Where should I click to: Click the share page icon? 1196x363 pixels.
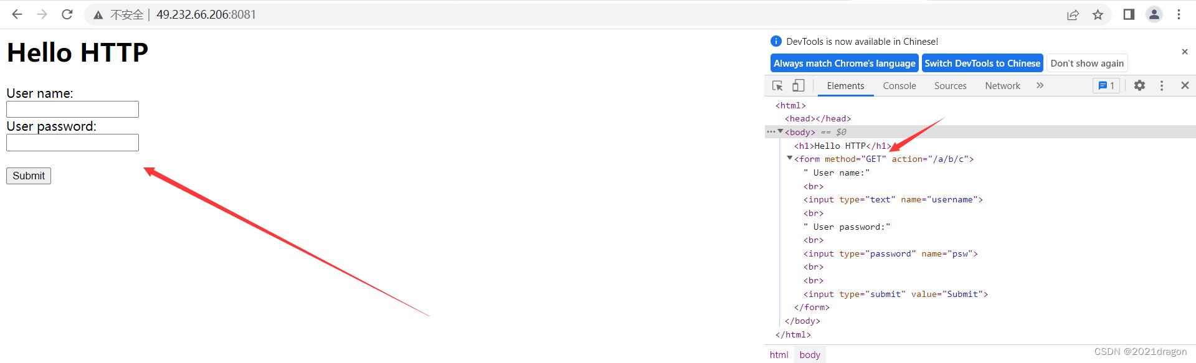(1073, 14)
